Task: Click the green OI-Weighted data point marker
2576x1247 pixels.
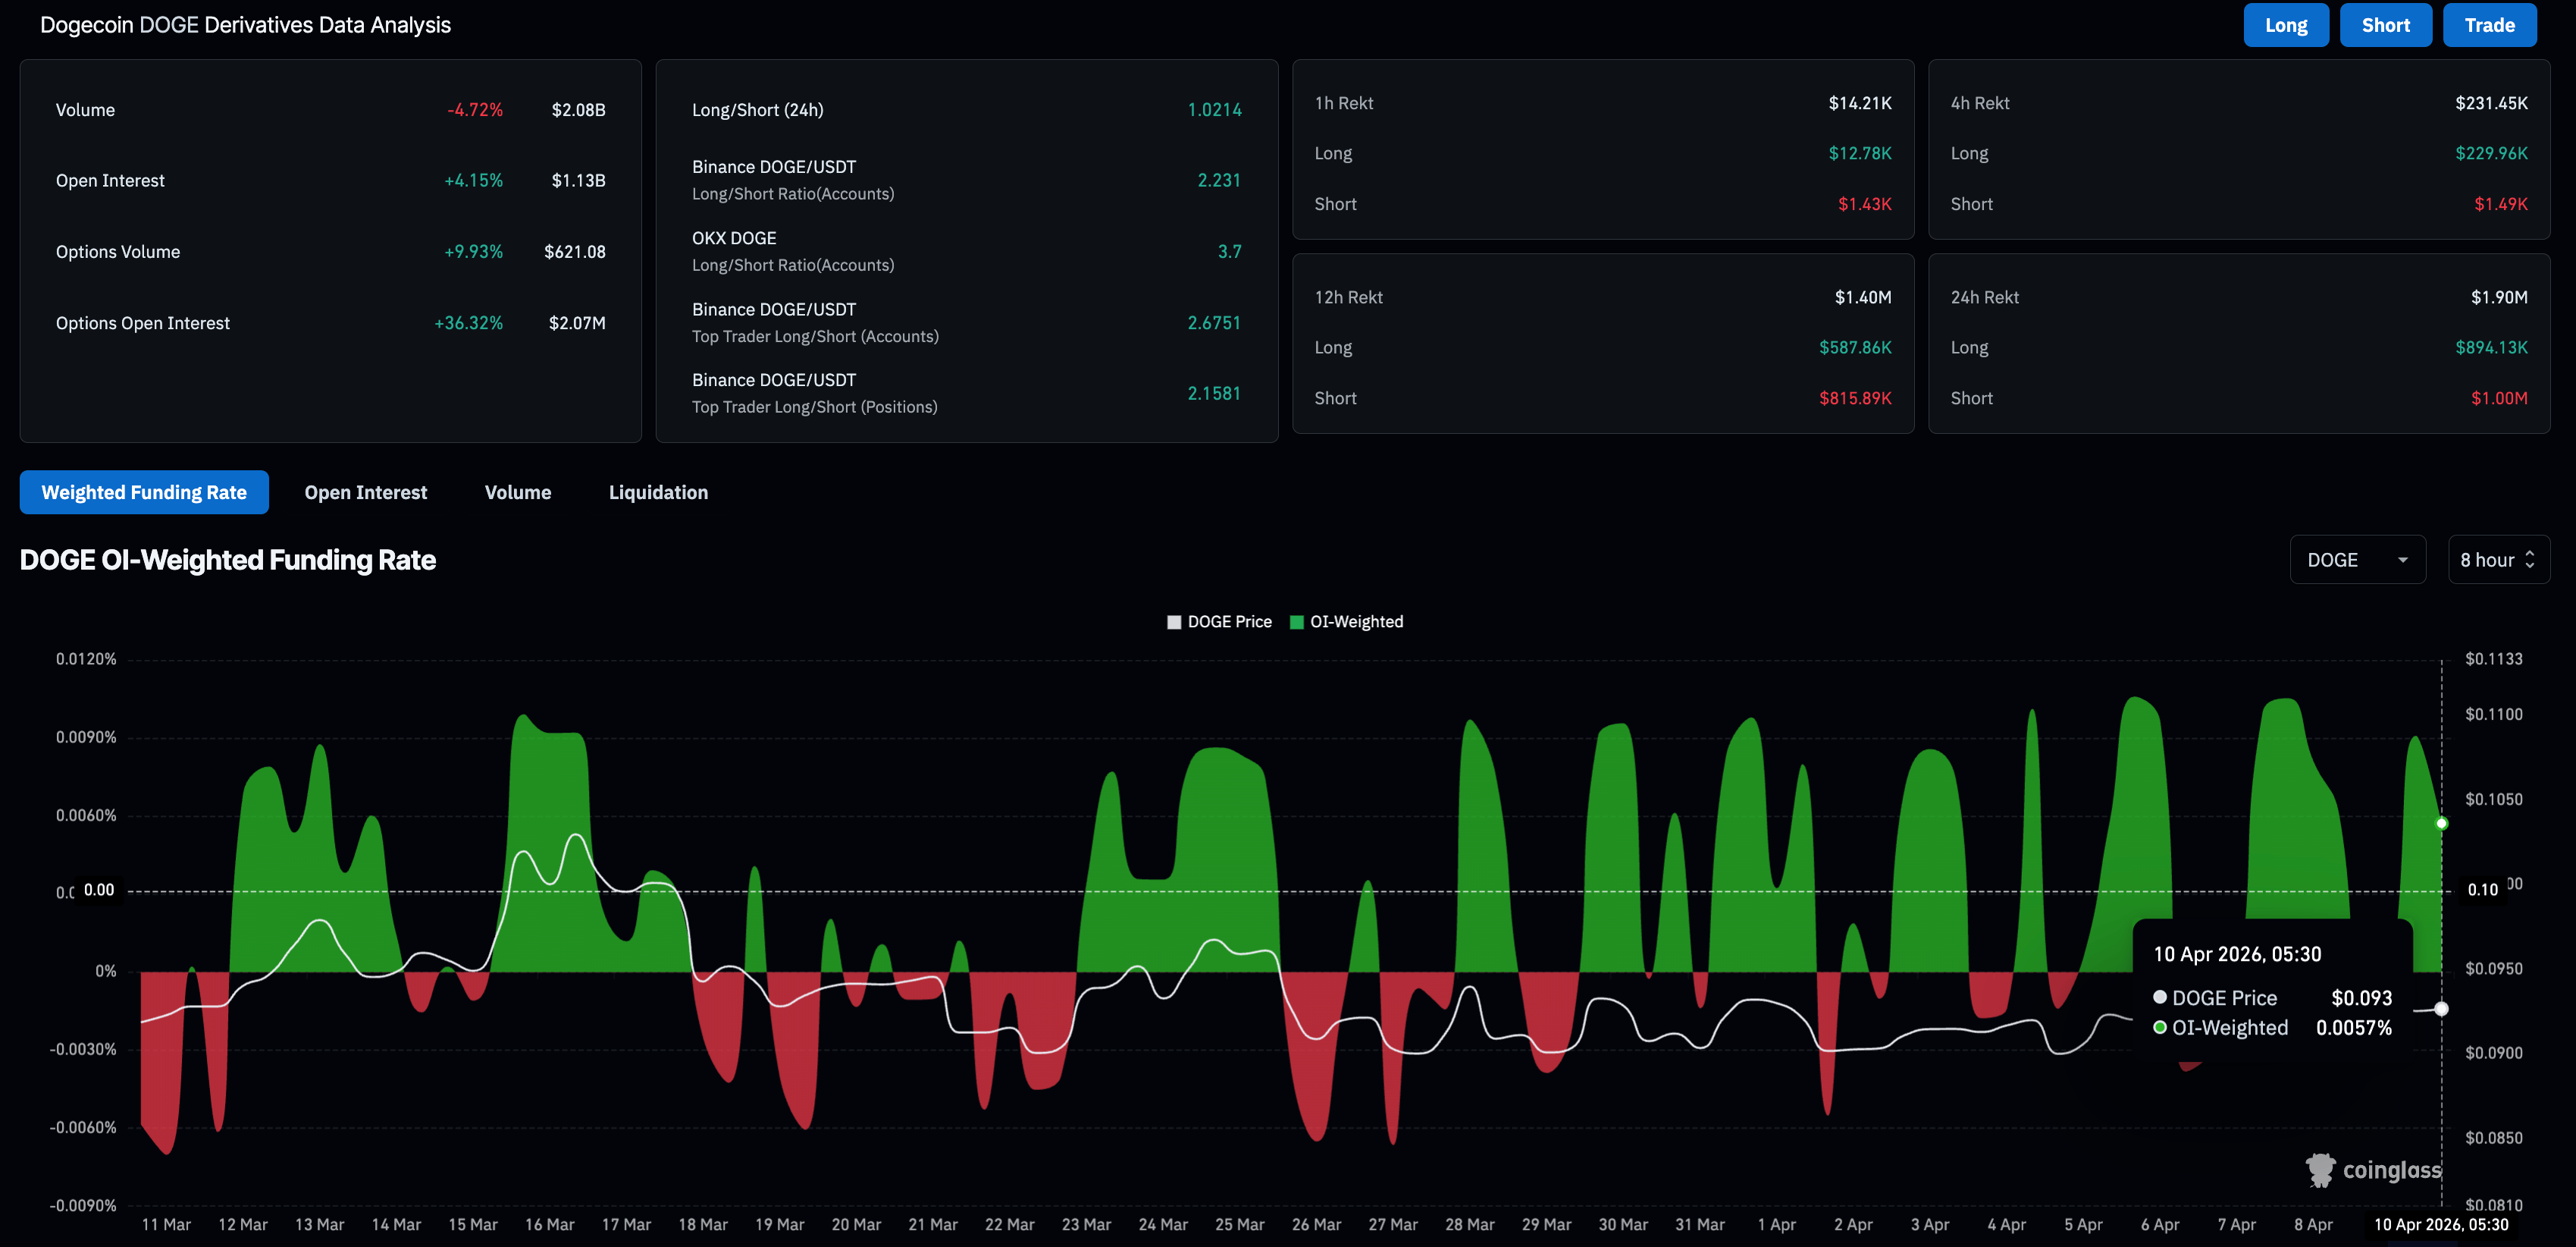Action: coord(2441,824)
